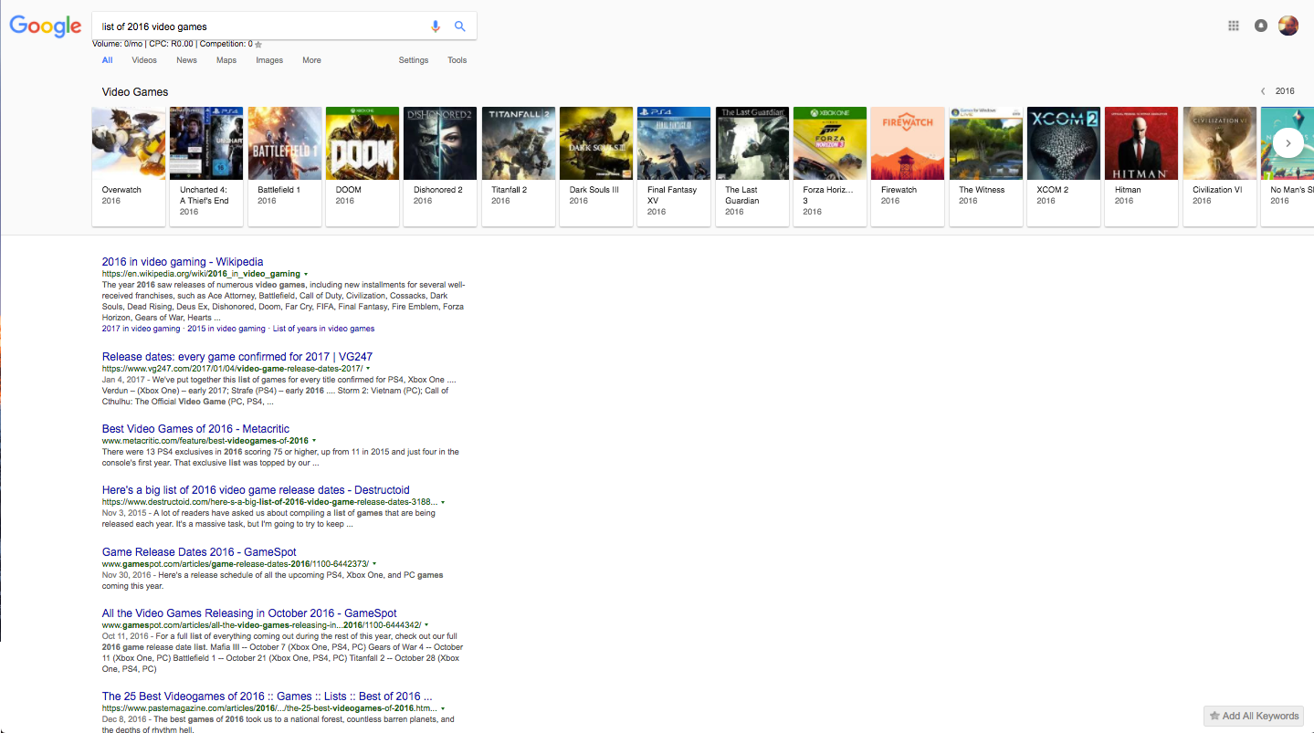Open The Witness game card
1314x733 pixels.
[986, 166]
